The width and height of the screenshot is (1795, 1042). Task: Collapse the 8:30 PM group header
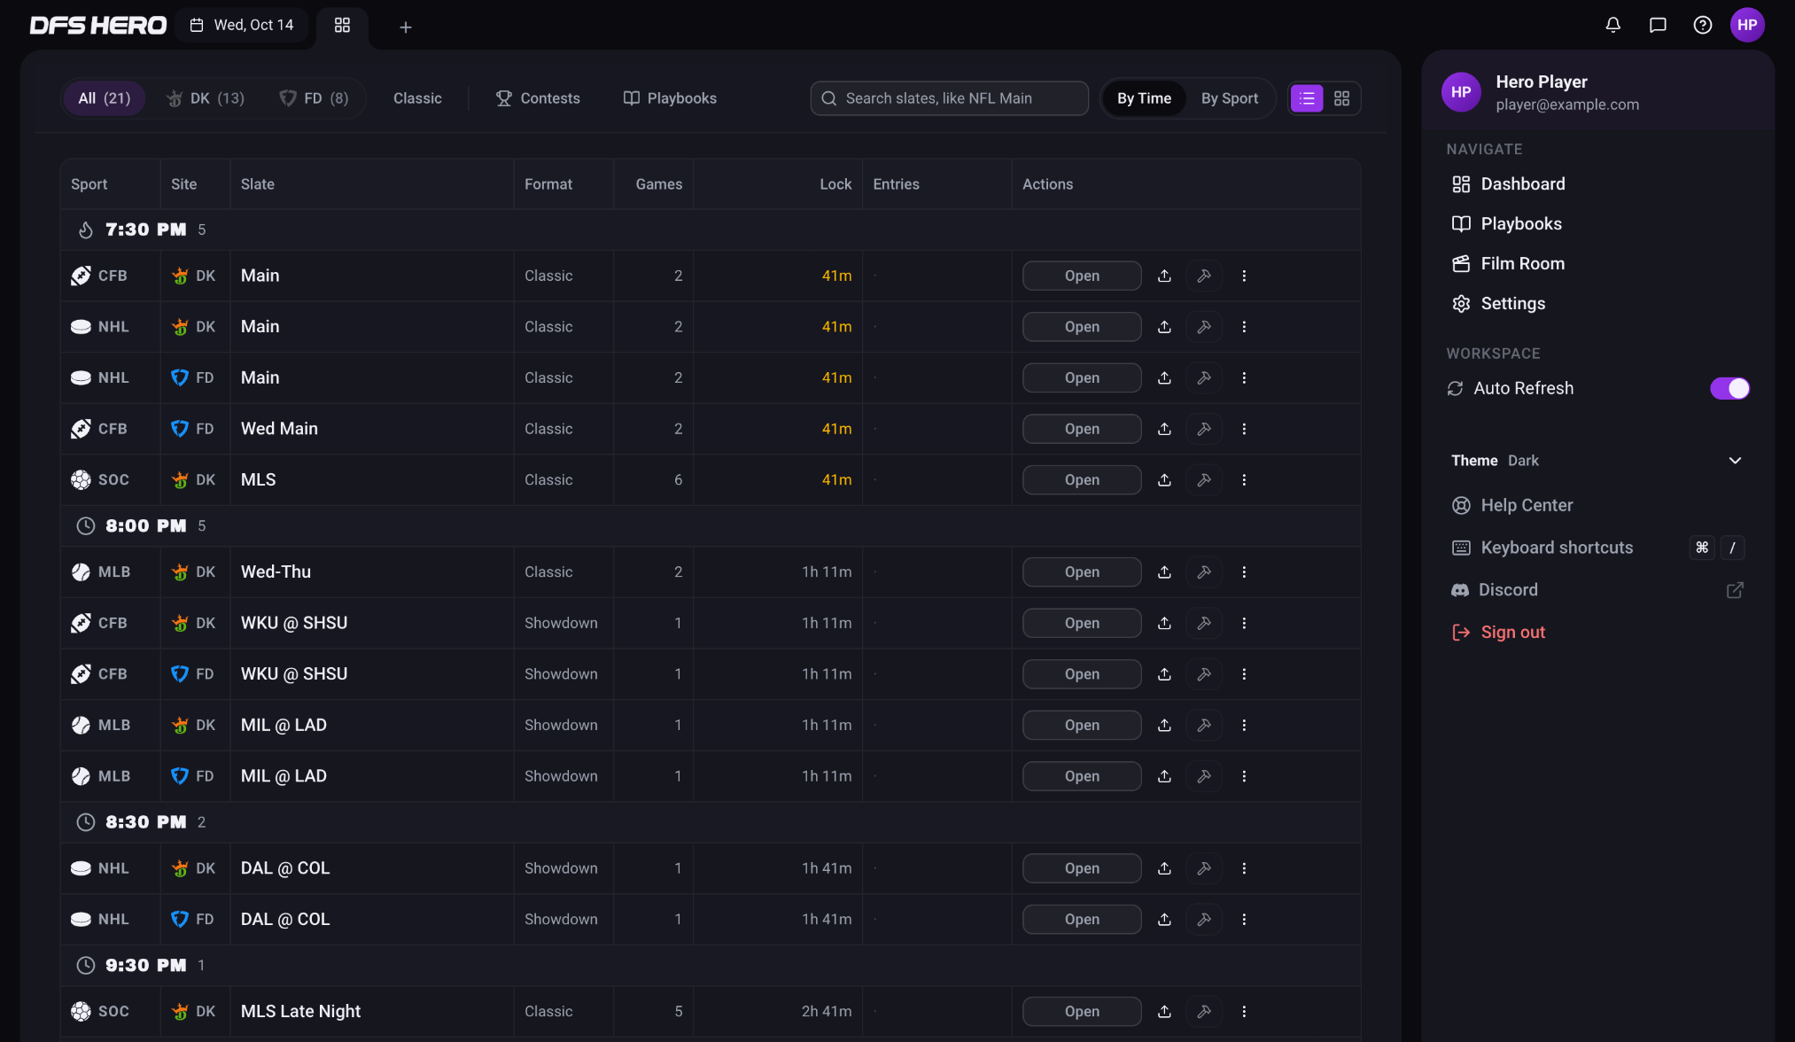(x=711, y=822)
